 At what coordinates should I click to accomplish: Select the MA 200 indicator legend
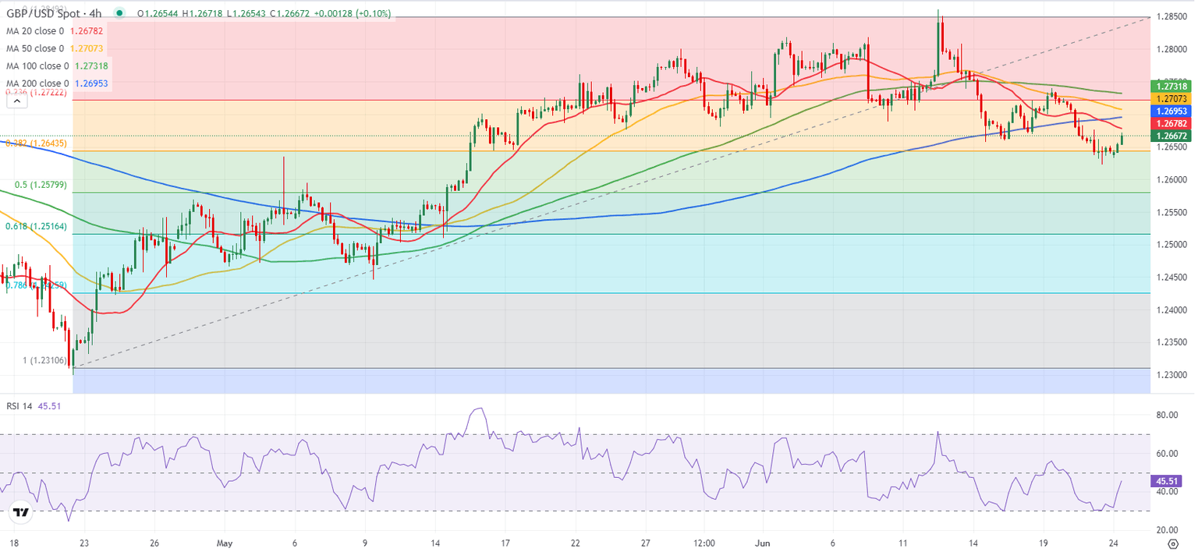click(x=37, y=83)
